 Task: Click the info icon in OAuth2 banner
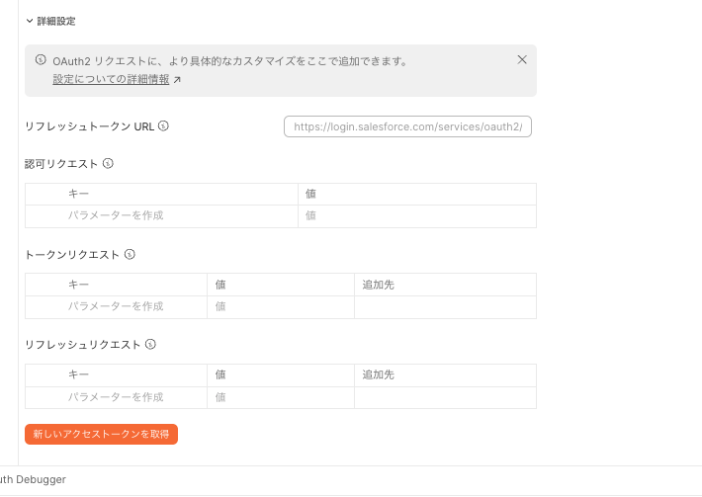point(41,60)
